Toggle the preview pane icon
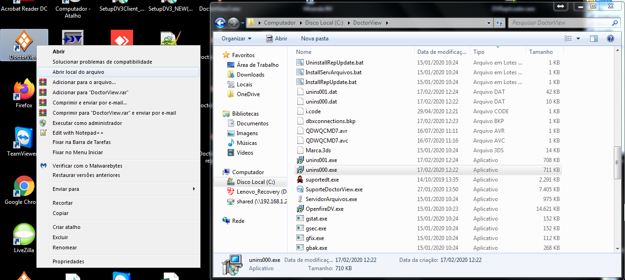 click(x=593, y=39)
